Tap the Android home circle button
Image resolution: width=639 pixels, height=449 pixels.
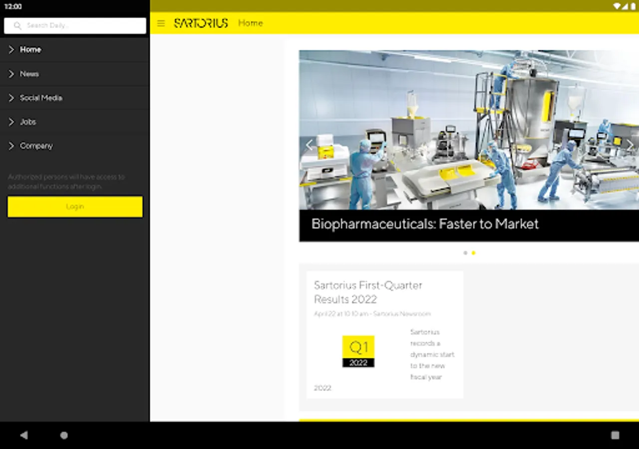point(64,435)
